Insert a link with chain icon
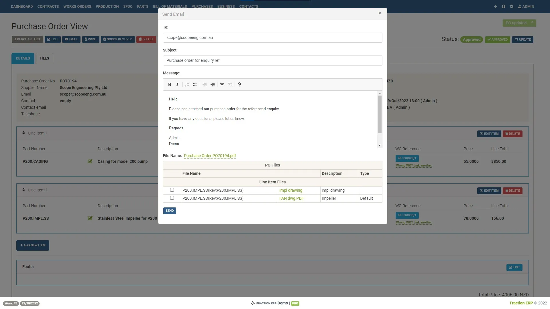550x309 pixels. [222, 84]
